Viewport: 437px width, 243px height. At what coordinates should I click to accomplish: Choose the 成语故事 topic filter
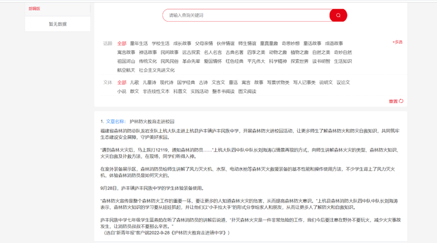click(334, 43)
